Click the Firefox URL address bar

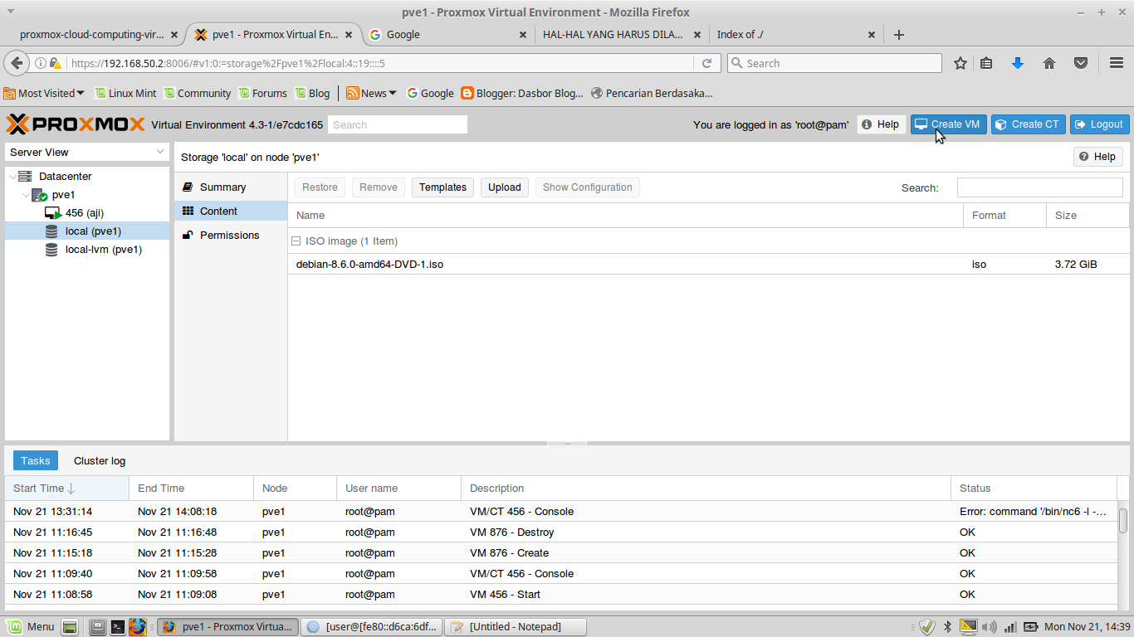[x=380, y=63]
